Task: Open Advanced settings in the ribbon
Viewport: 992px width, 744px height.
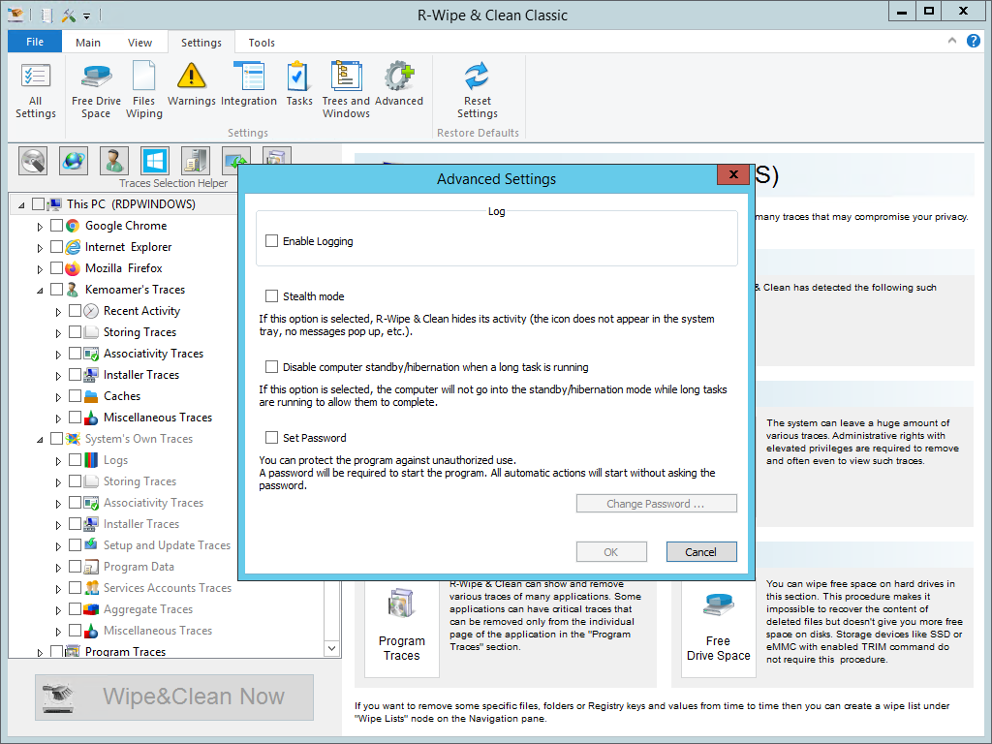Action: tap(398, 84)
